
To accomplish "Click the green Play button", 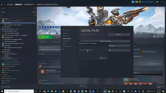I will (46, 37).
